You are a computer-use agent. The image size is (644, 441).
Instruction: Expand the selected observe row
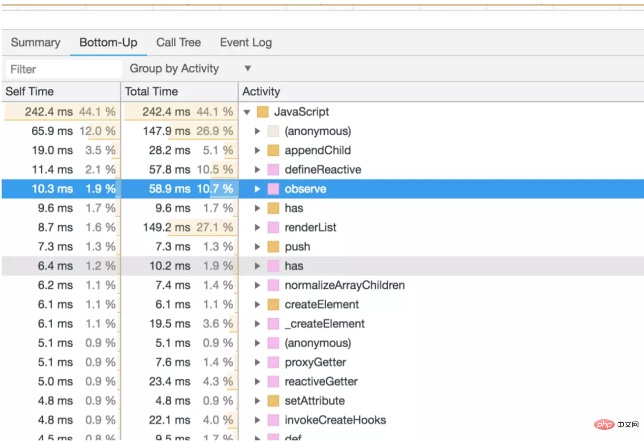[258, 189]
